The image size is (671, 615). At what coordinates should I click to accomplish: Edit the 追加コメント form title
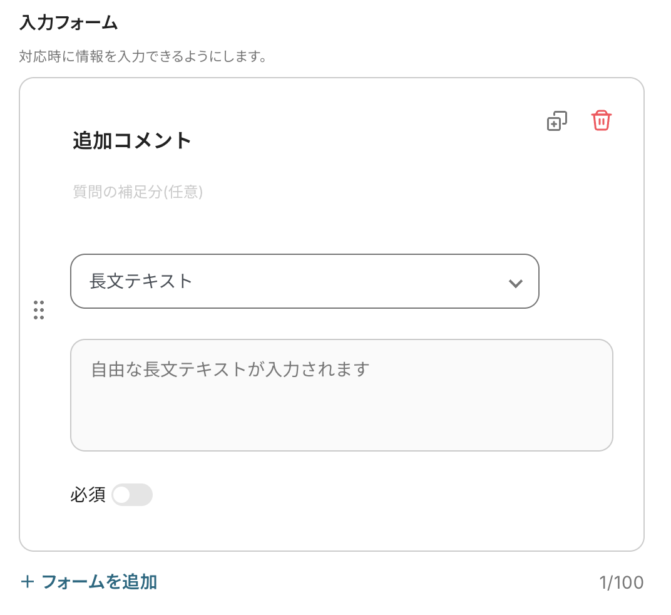point(132,141)
